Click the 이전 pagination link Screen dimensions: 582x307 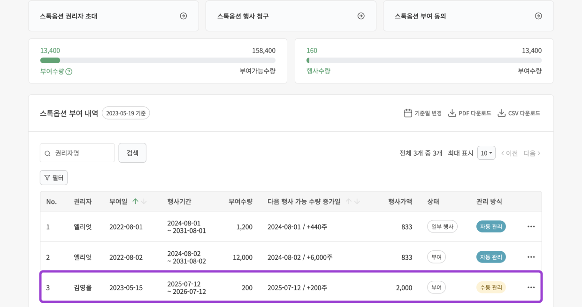[x=510, y=153]
